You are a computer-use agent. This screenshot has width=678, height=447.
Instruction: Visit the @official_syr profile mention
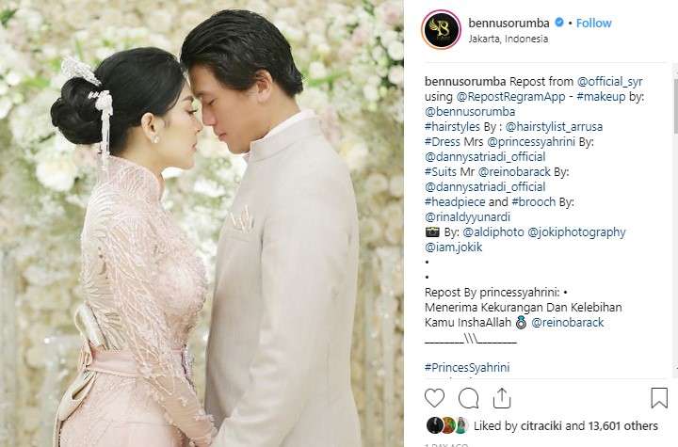609,82
